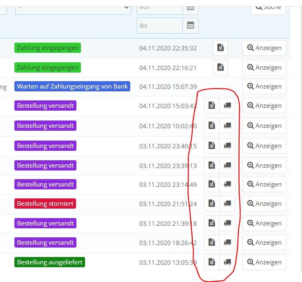Open delivery truck icon for order 03.11.2020 21:39:18
Image resolution: width=302 pixels, height=282 pixels.
click(x=227, y=223)
